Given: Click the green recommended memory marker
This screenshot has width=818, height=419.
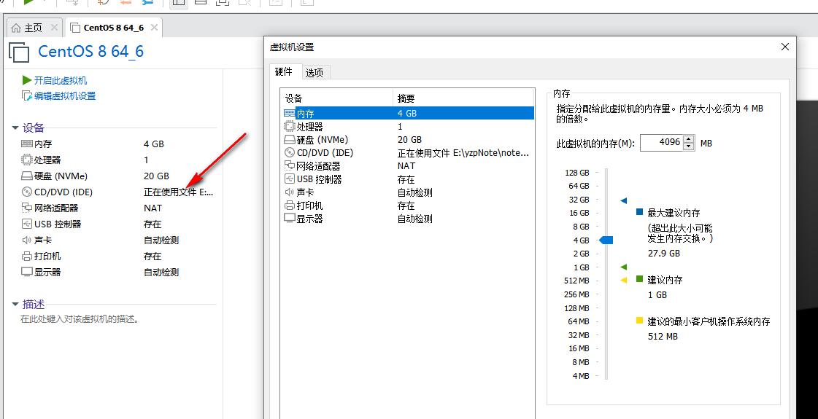Looking at the screenshot, I should 624,267.
